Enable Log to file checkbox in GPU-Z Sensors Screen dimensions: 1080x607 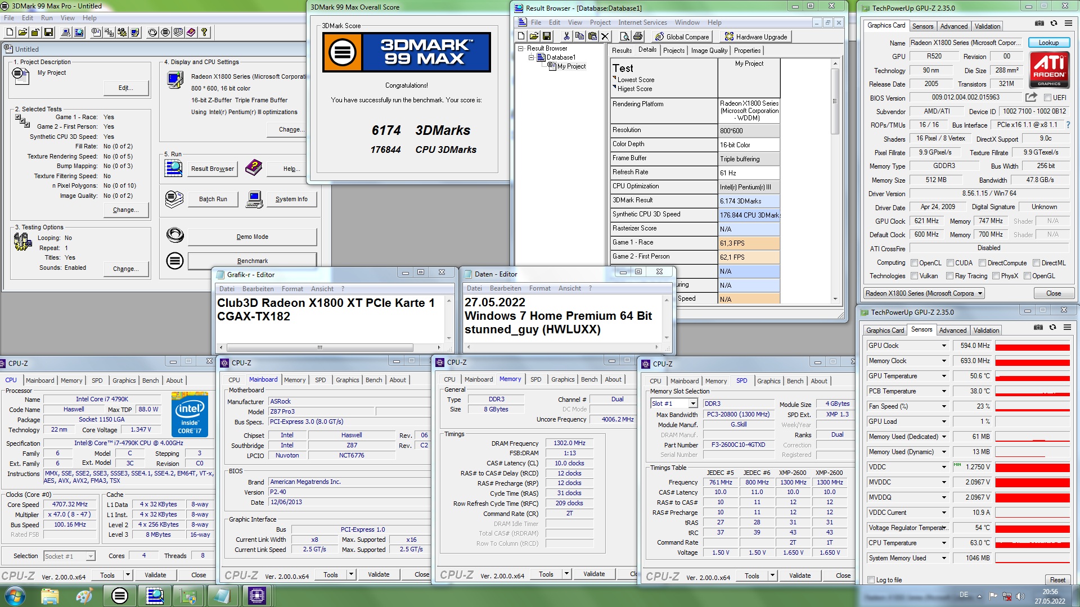click(871, 580)
